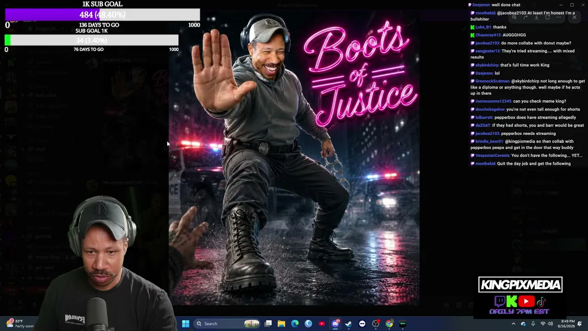The image size is (588, 331).
Task: Open the clock and calendar flyout
Action: pos(567,324)
